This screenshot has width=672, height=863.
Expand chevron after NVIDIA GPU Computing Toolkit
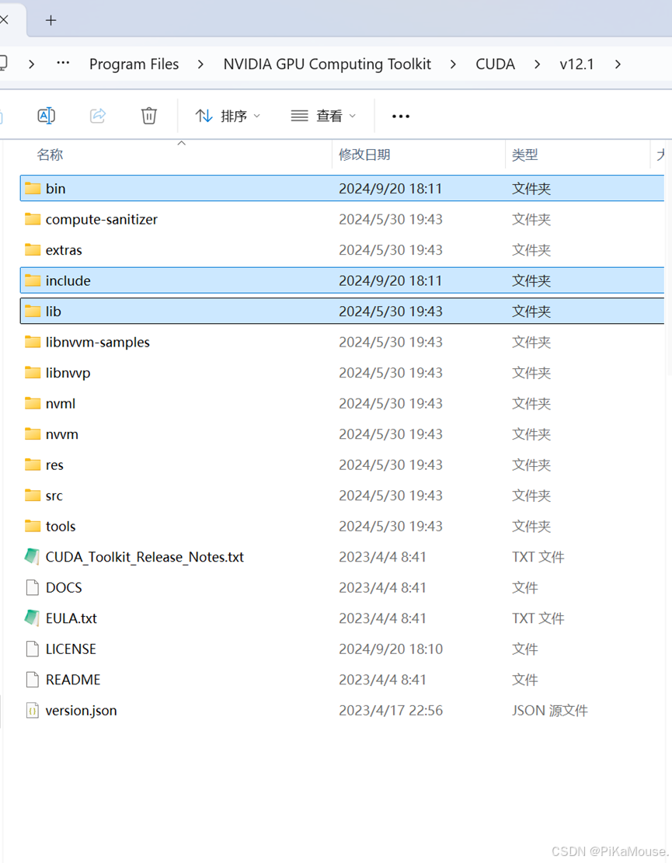click(x=452, y=64)
